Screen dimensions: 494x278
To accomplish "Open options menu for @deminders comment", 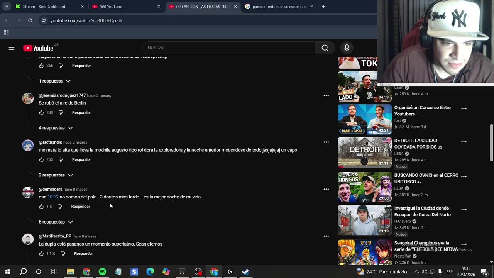I will [326, 189].
